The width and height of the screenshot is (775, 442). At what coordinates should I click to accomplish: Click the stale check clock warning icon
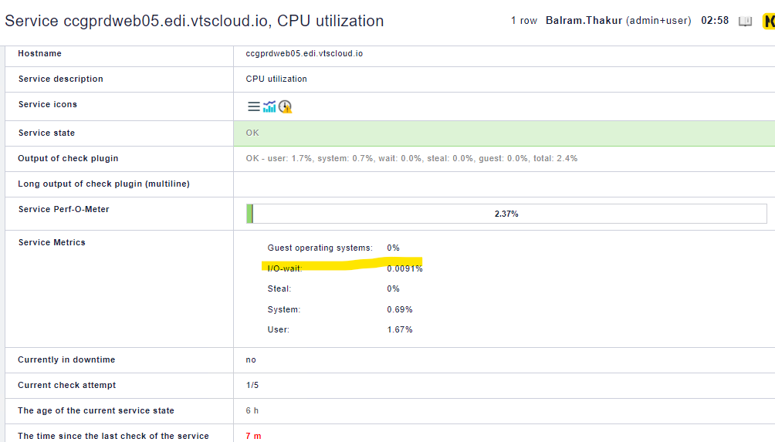[x=285, y=107]
